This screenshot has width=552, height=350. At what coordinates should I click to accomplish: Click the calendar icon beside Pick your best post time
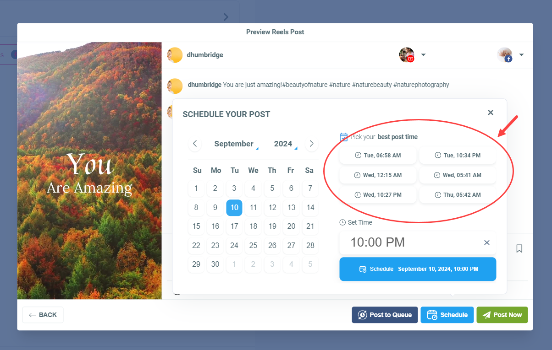(343, 136)
